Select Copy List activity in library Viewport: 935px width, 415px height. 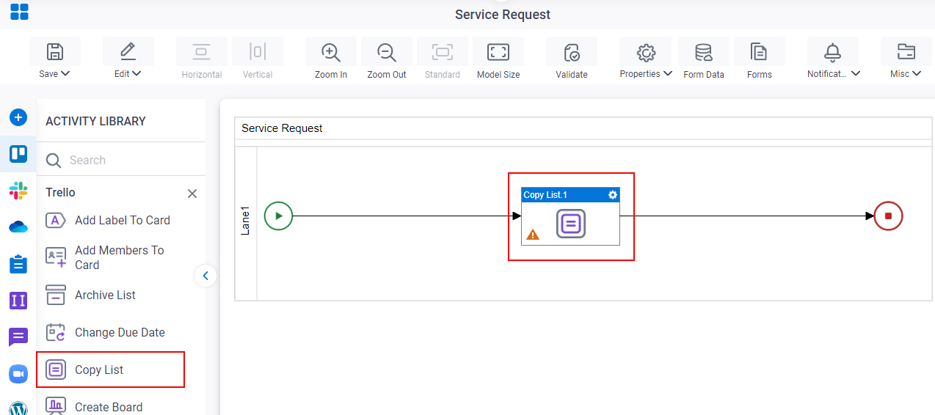[x=110, y=370]
